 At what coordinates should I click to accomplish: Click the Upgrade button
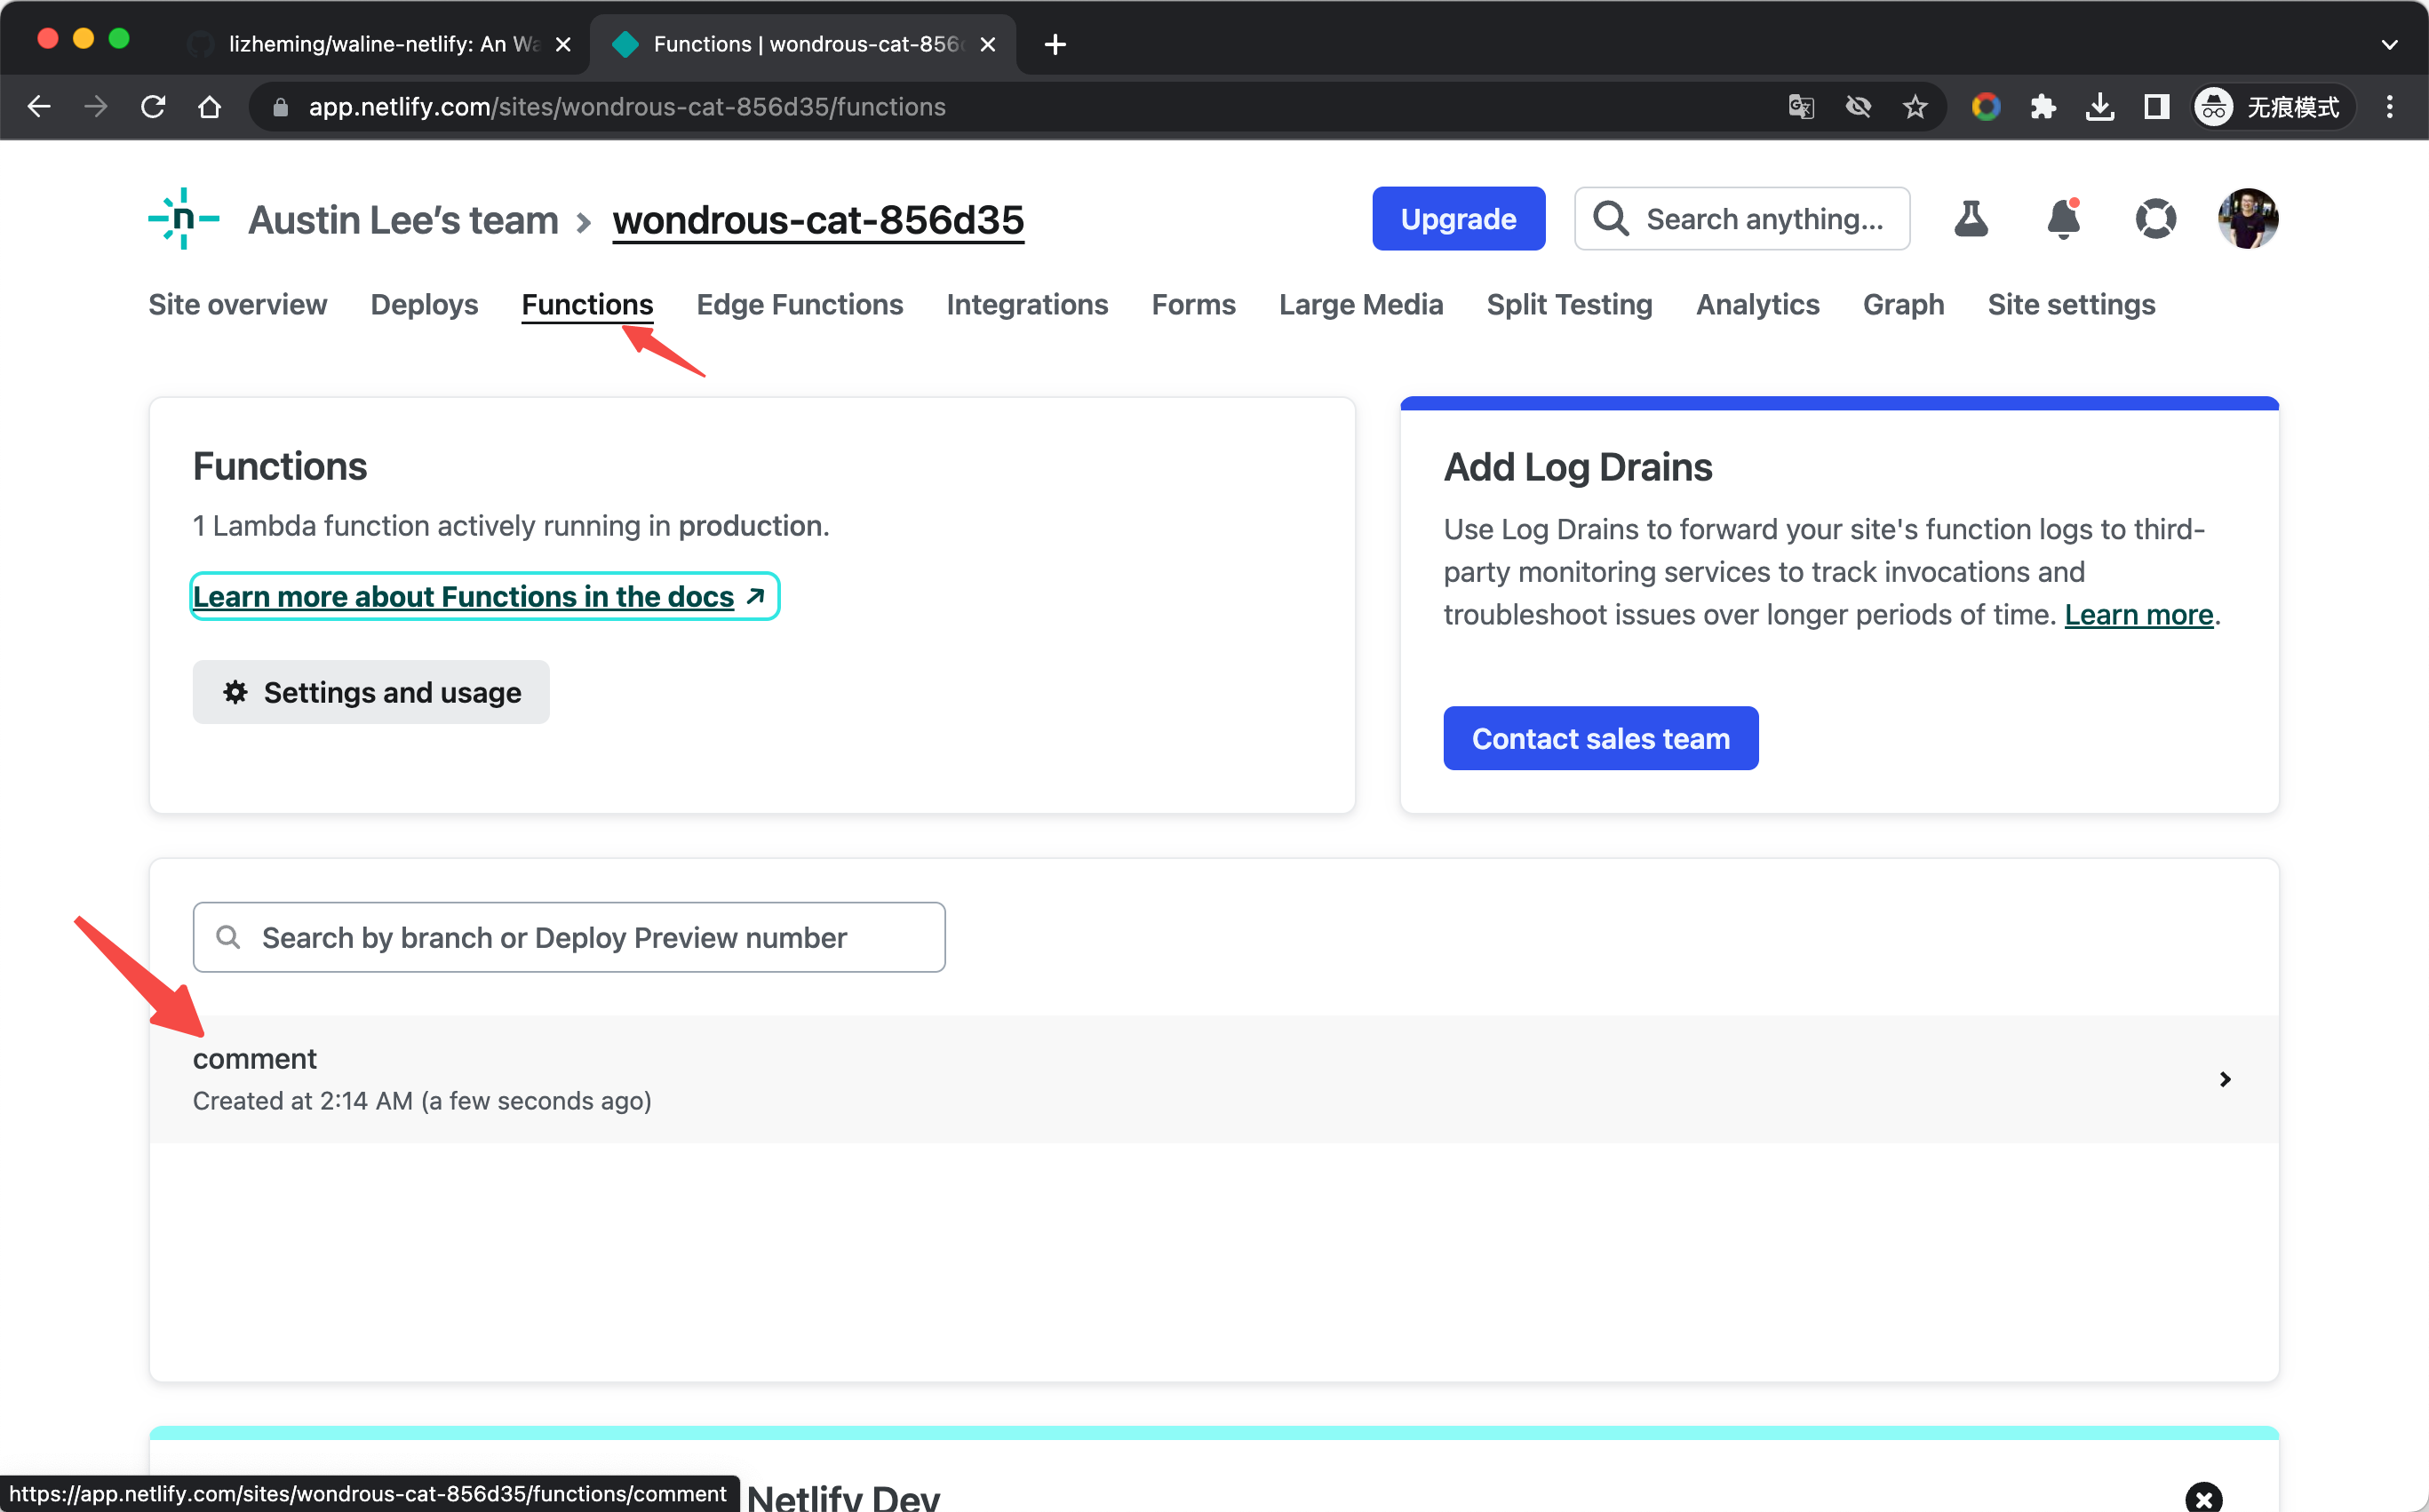(x=1457, y=218)
